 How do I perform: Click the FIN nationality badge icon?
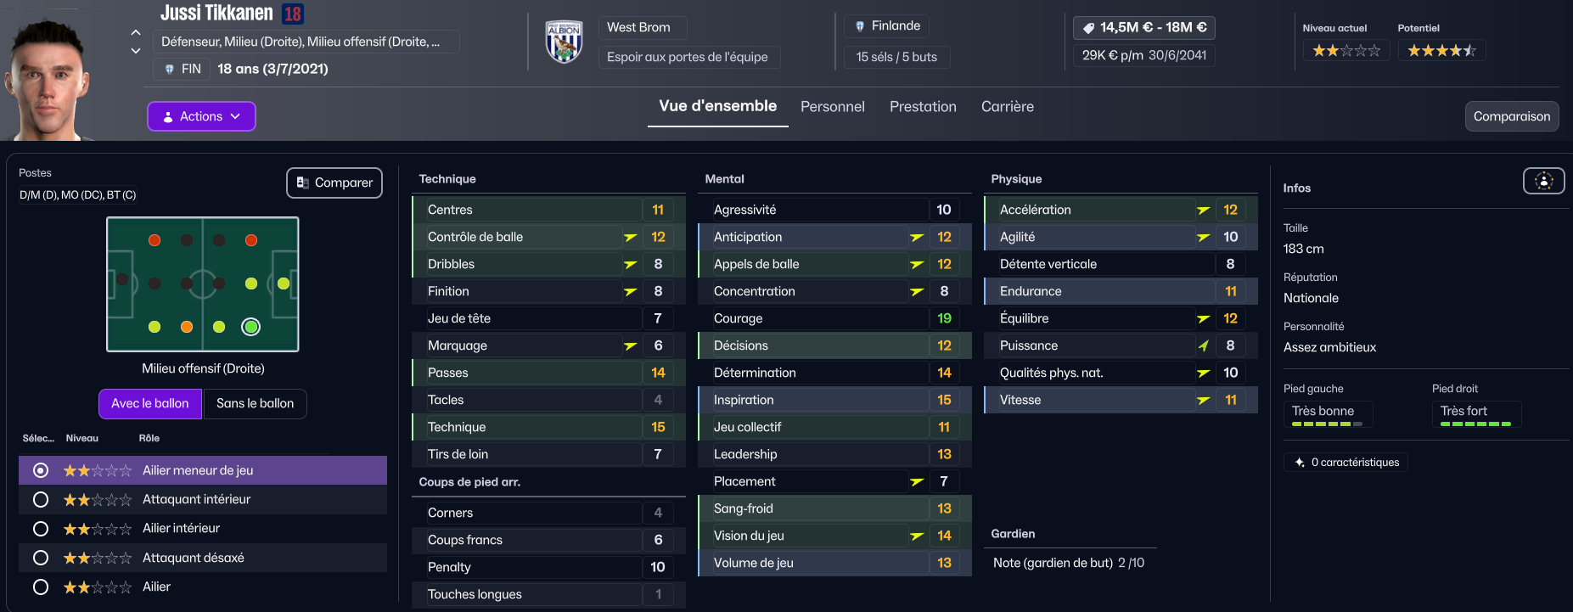pos(169,69)
